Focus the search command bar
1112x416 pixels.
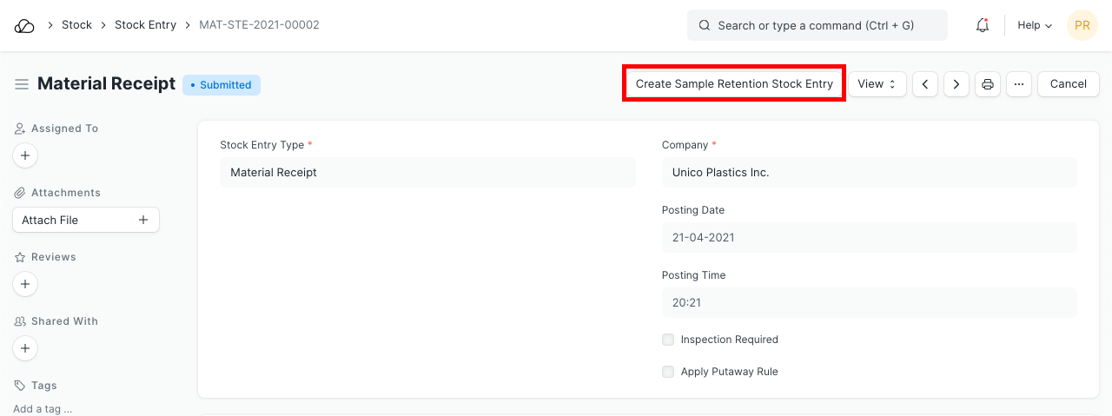click(x=817, y=26)
